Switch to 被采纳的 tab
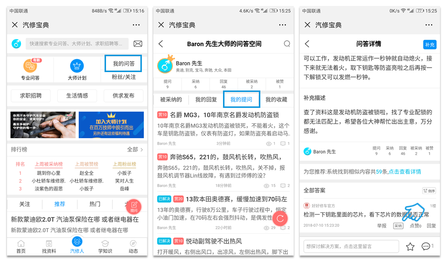 (171, 99)
